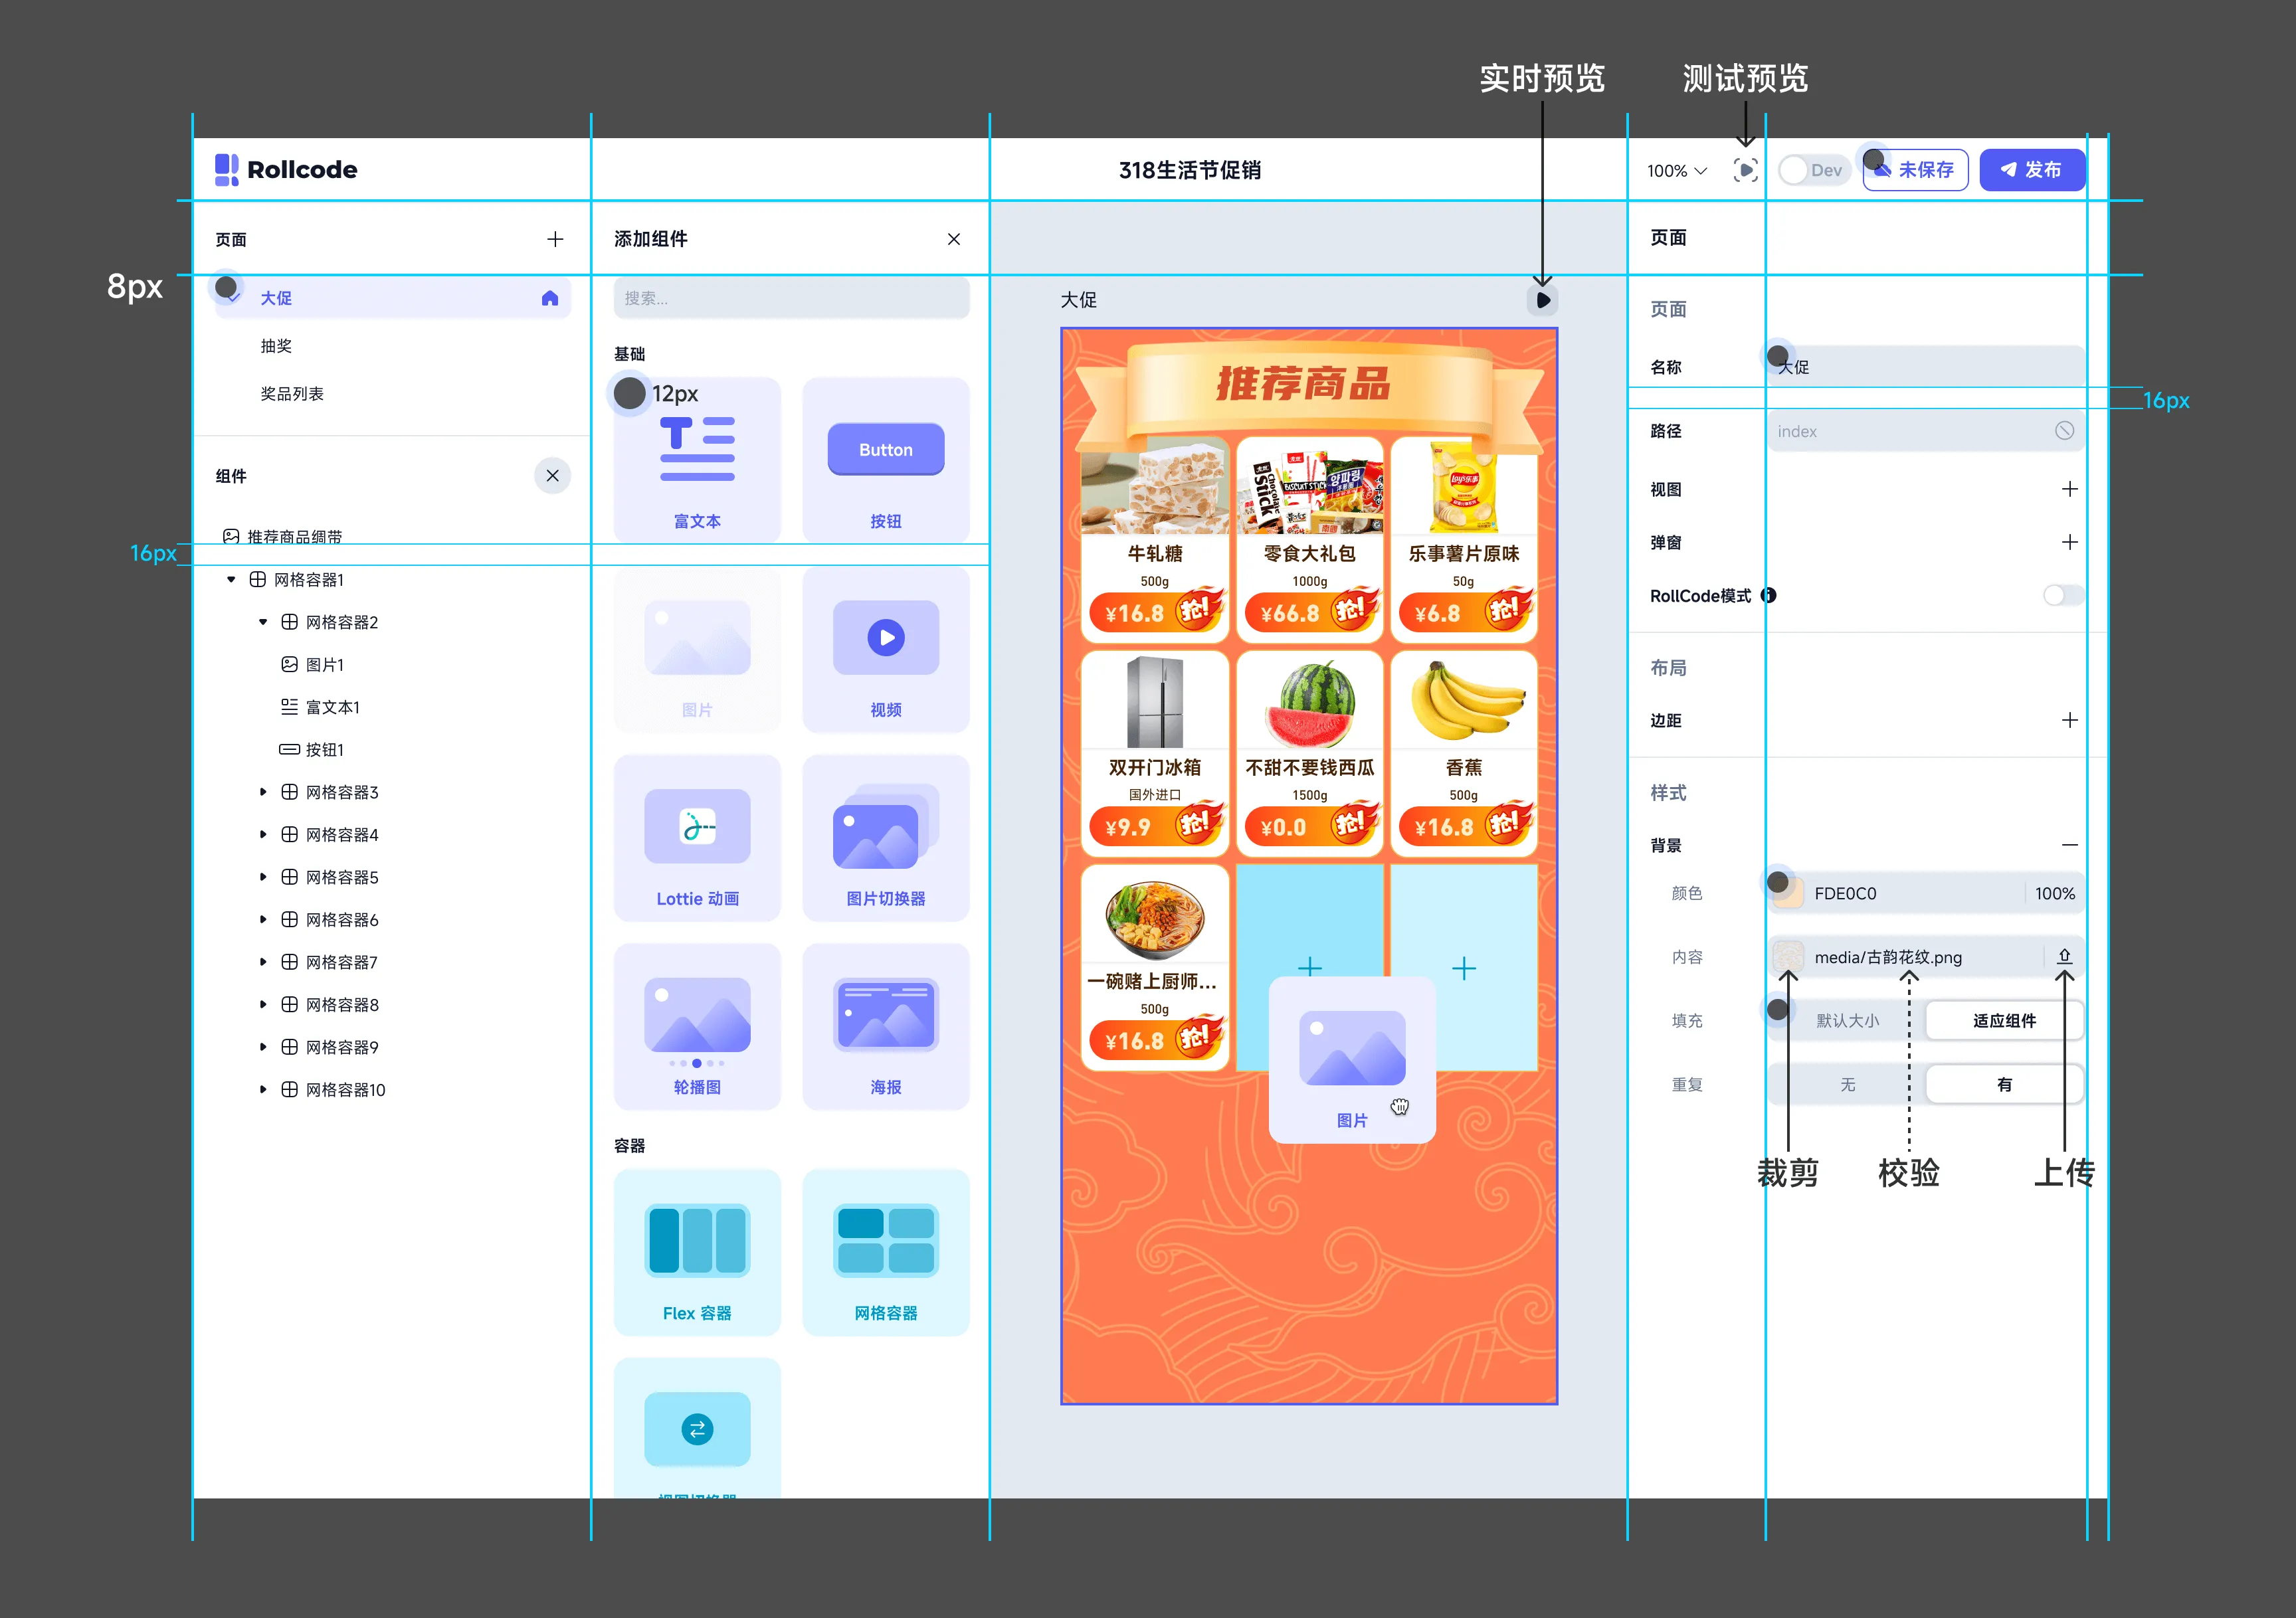This screenshot has width=2296, height=1618.
Task: Select 图片1 in component tree
Action: pyautogui.click(x=312, y=665)
